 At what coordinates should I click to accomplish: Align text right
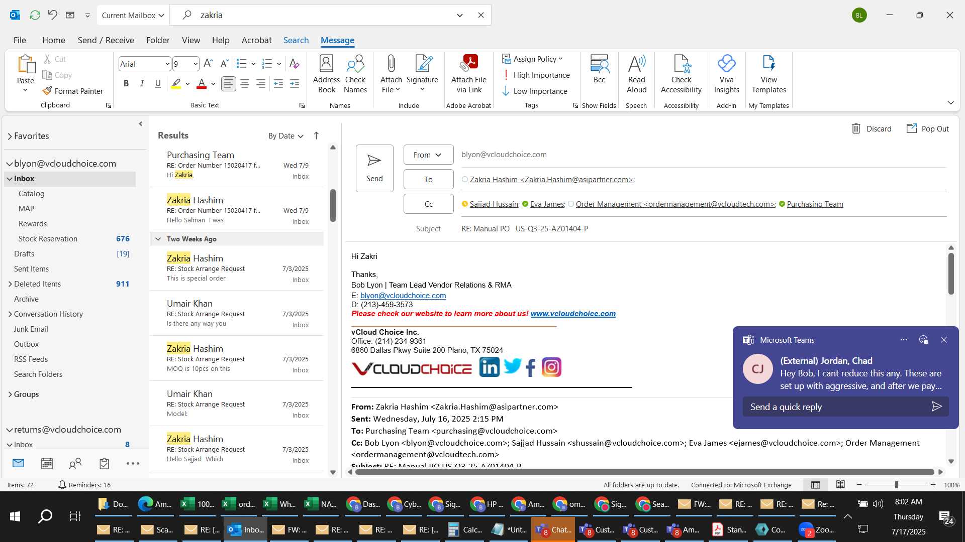(x=261, y=84)
